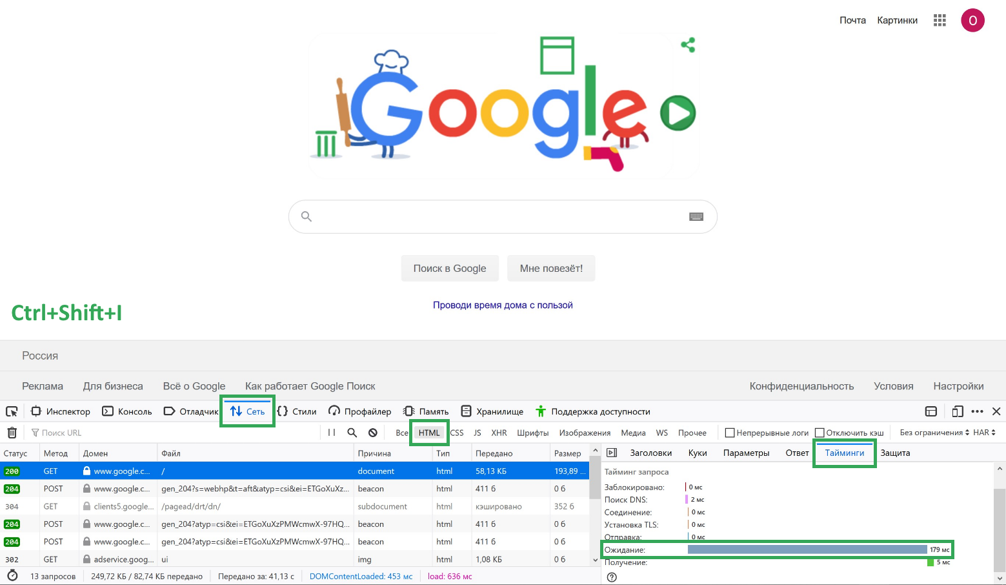Open request blocking icon
Screen dimensions: 1006x585
[x=373, y=433]
